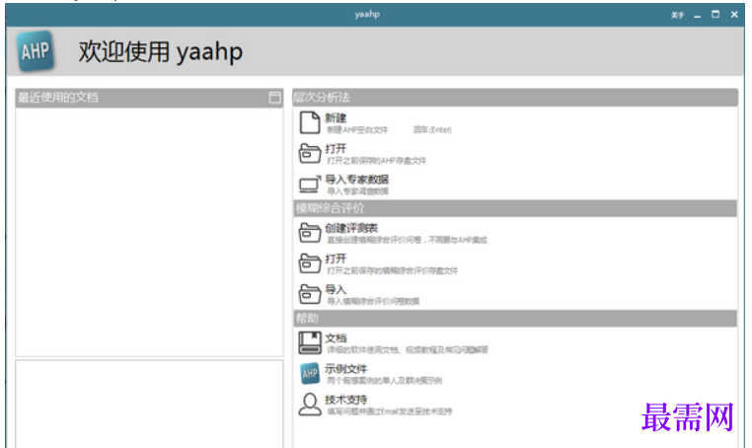Image resolution: width=752 pixels, height=448 pixels.
Task: Toggle the recent documents panel view icon
Action: click(274, 98)
